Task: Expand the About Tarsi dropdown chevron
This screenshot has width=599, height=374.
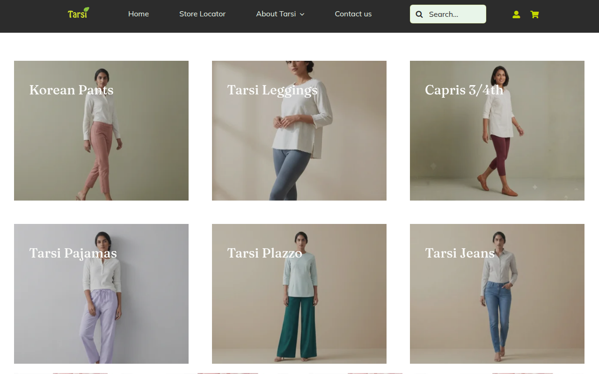Action: [x=302, y=14]
